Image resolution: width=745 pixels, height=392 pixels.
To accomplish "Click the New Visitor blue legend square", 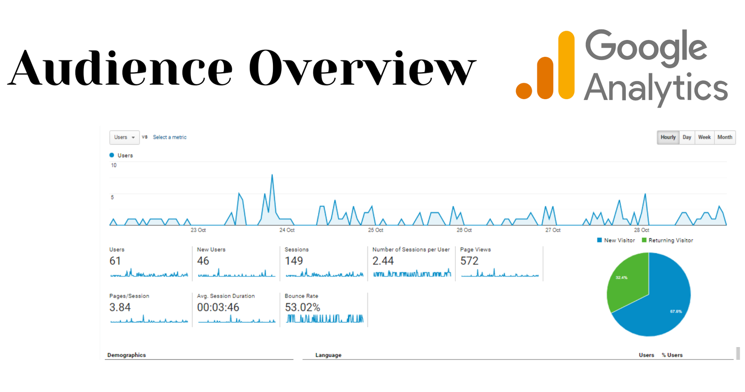I will click(x=599, y=240).
